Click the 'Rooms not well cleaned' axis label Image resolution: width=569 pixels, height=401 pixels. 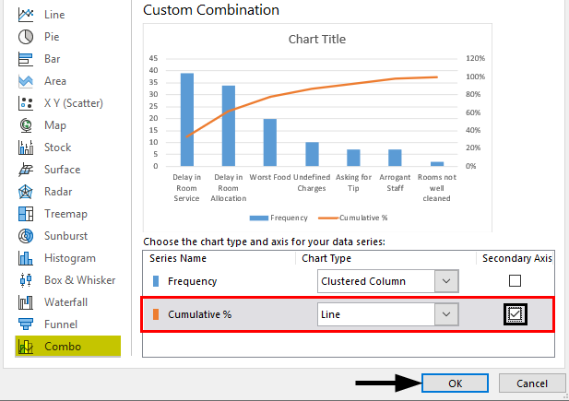pyautogui.click(x=436, y=188)
